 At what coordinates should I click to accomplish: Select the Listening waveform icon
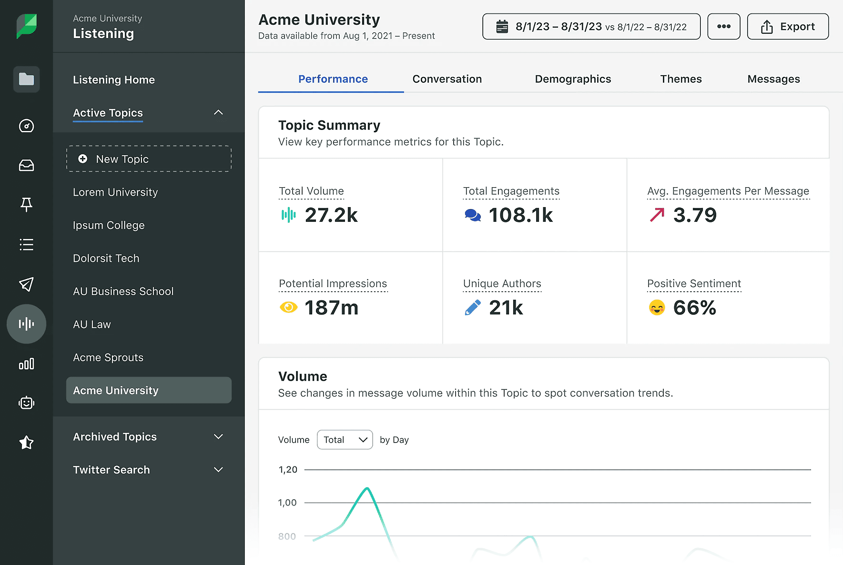coord(26,324)
